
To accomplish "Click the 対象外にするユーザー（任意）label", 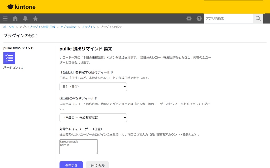I will [x=81, y=129].
